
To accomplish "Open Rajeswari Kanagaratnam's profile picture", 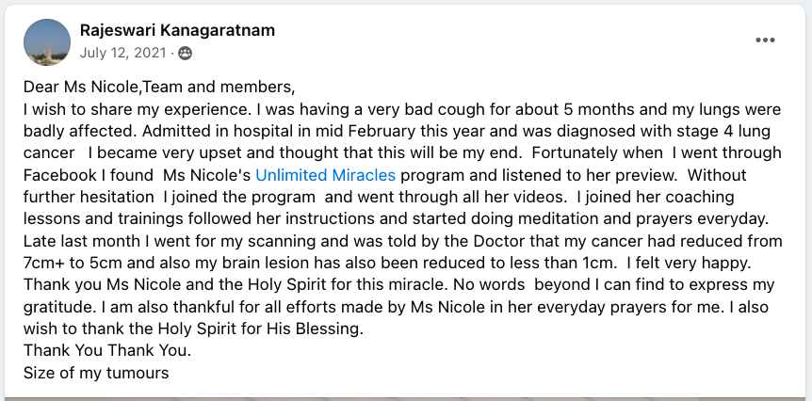I will point(46,41).
